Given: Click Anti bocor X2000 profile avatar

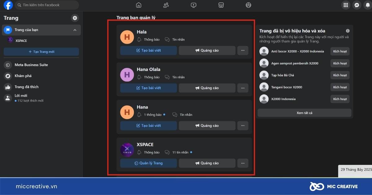Looking at the screenshot, I should point(264,51).
